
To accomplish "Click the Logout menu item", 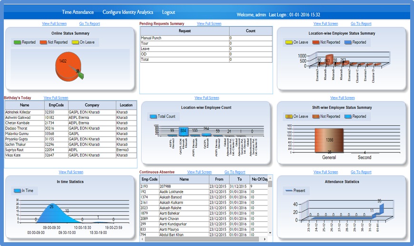I will tap(168, 12).
